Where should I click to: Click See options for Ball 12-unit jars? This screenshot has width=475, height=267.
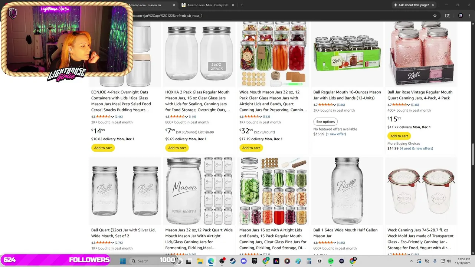[325, 122]
